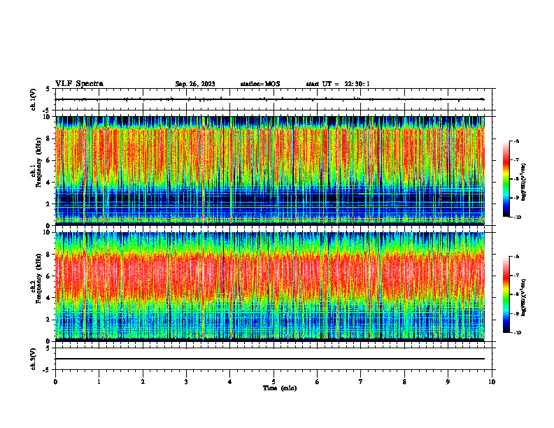Click the ch.2 "Frequency (kHz)" axis label

[38, 278]
